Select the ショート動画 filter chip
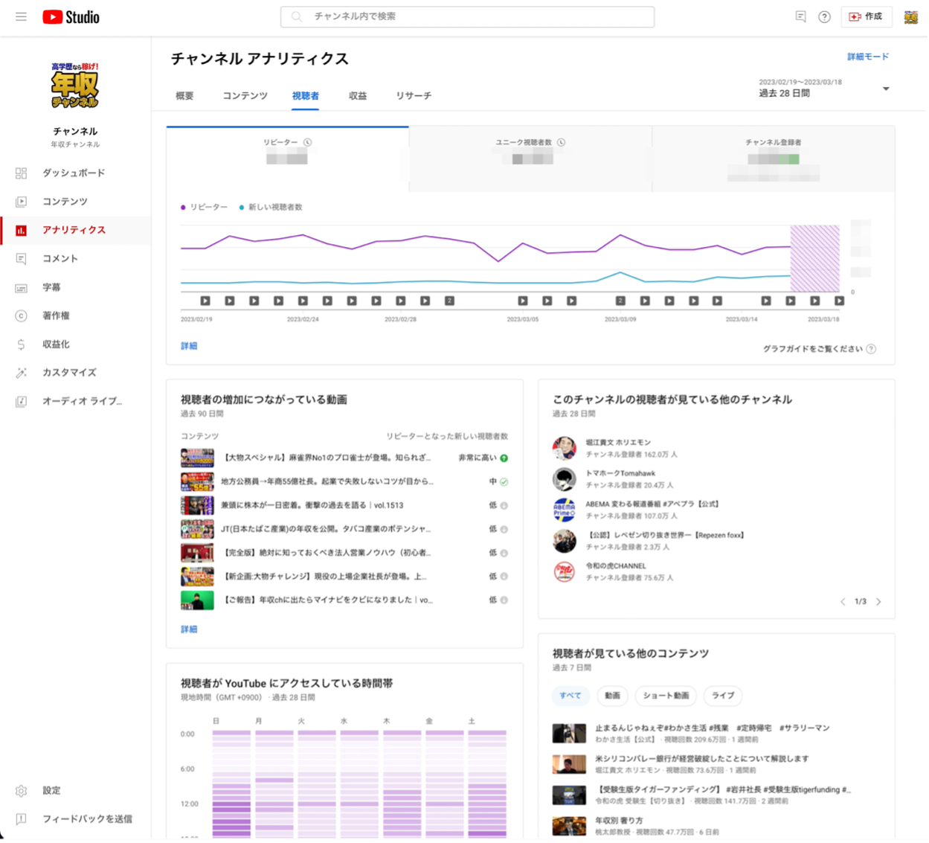This screenshot has width=929, height=843. [666, 696]
